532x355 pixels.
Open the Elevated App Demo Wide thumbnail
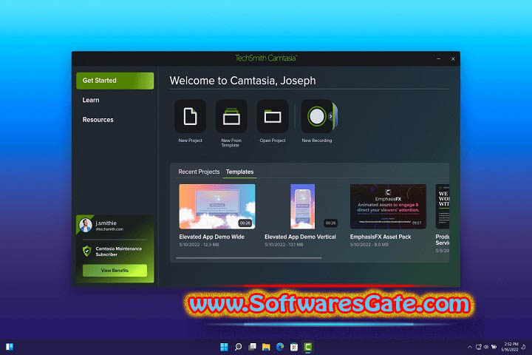(217, 206)
